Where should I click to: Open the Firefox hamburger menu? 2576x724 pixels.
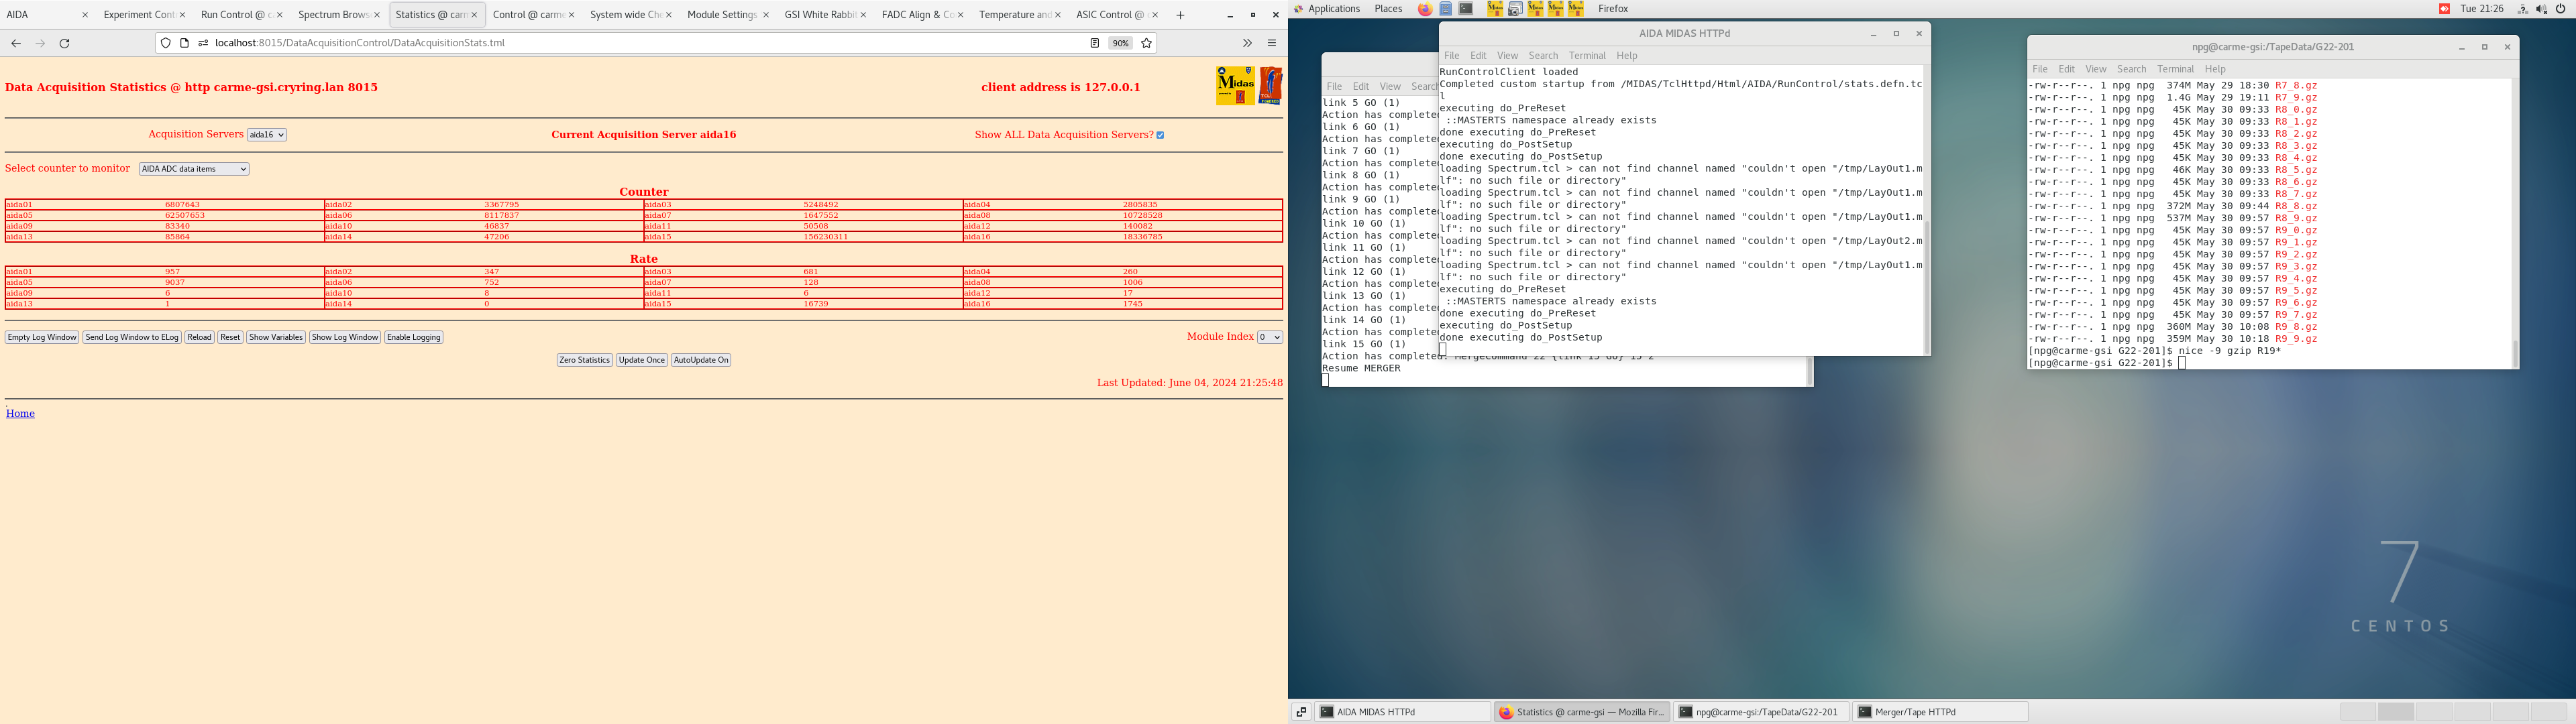pyautogui.click(x=1272, y=43)
